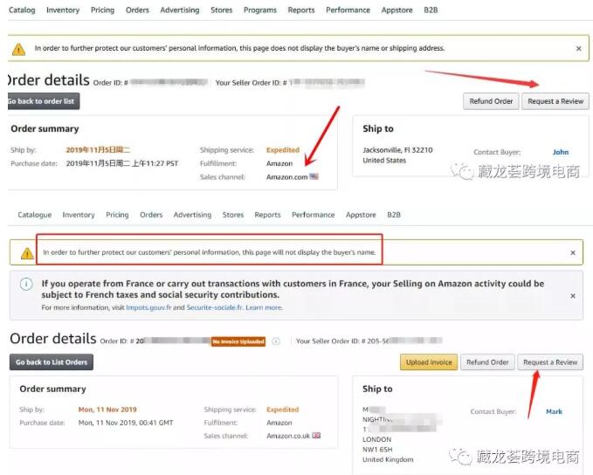Click the Learn more link in tax notice
The width and height of the screenshot is (593, 475).
click(264, 307)
